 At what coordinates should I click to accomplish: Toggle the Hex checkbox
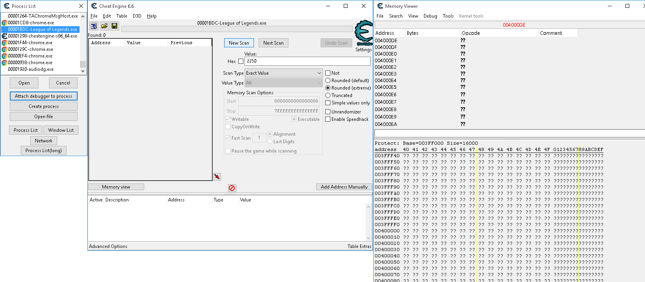[241, 61]
